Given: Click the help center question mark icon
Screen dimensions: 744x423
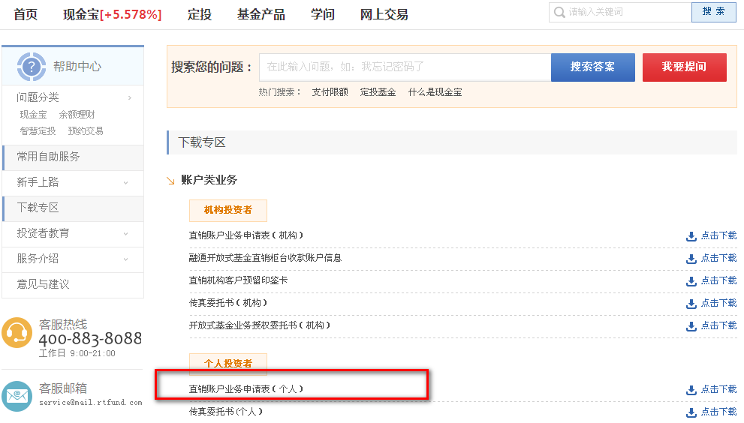Looking at the screenshot, I should click(32, 67).
